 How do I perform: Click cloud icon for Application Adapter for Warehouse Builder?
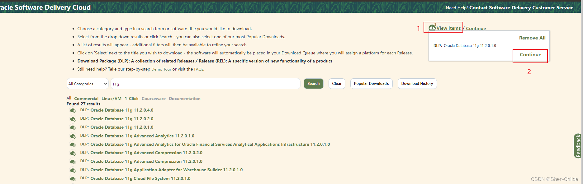click(73, 170)
